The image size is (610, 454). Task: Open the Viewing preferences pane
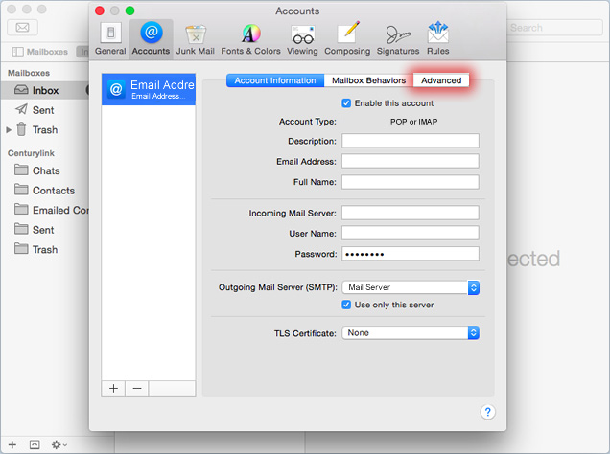pos(302,38)
